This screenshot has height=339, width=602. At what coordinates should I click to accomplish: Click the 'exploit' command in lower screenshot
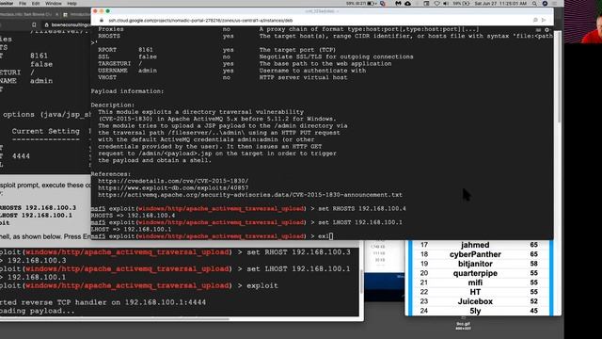262,285
